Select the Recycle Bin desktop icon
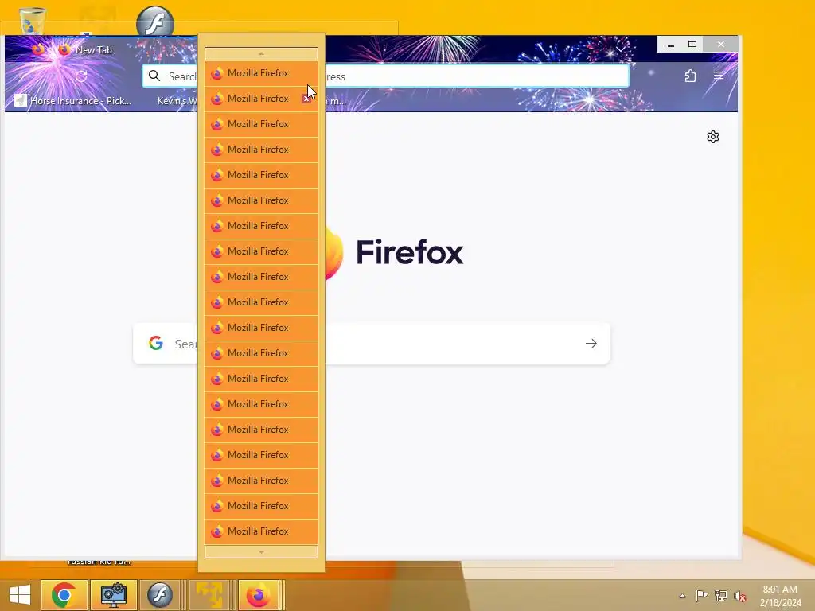The image size is (815, 611). (32, 21)
